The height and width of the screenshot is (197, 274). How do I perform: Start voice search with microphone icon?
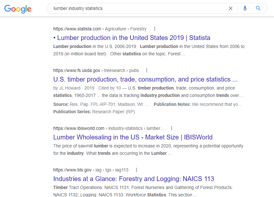tap(245, 8)
